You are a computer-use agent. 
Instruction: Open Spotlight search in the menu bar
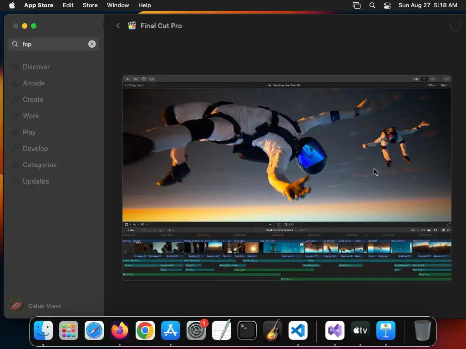click(372, 5)
